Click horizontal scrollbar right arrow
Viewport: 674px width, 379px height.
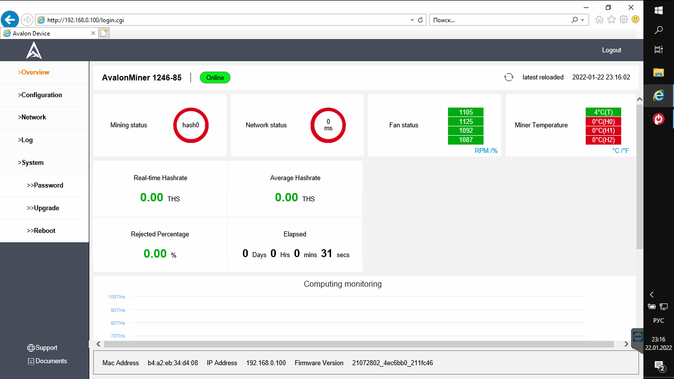pyautogui.click(x=626, y=344)
